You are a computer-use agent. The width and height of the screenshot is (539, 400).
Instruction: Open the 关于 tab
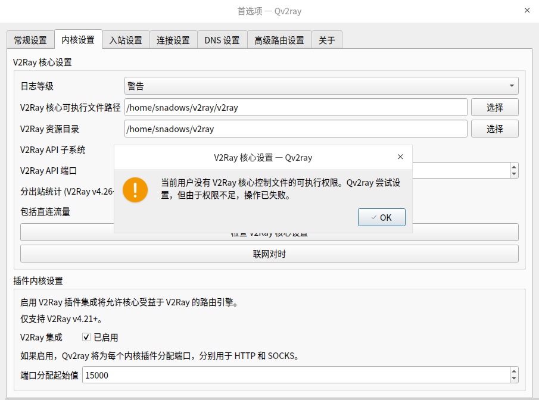click(326, 40)
